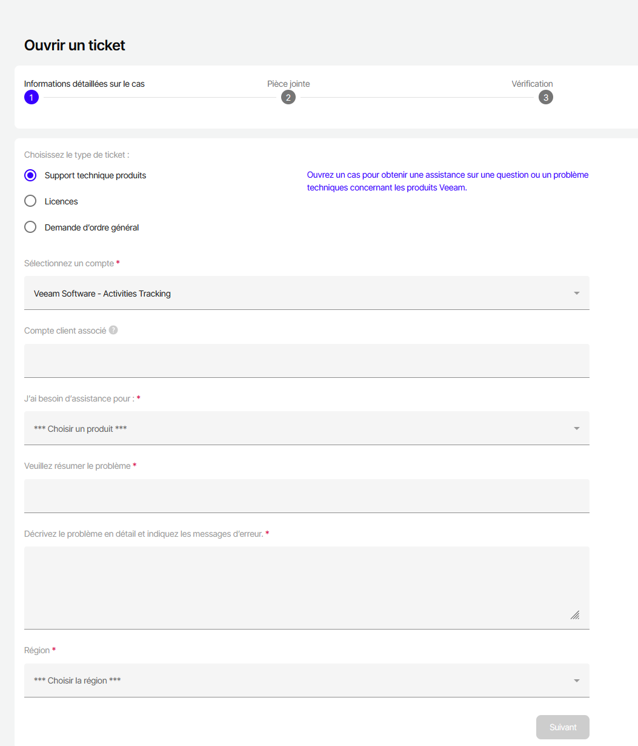Click the Informations détaillées sur le cas step

click(x=84, y=84)
